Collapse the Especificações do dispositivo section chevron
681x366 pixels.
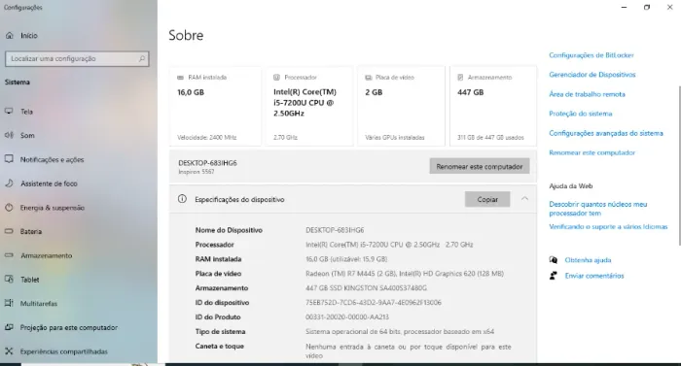pos(524,199)
